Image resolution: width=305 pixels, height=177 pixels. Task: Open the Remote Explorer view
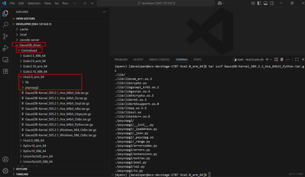coord(5,60)
